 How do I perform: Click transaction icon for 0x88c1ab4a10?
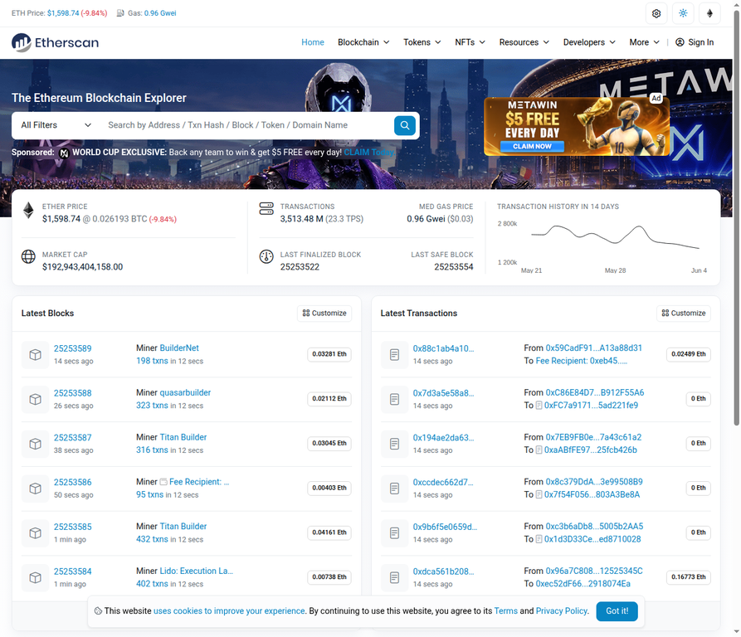[x=395, y=355]
